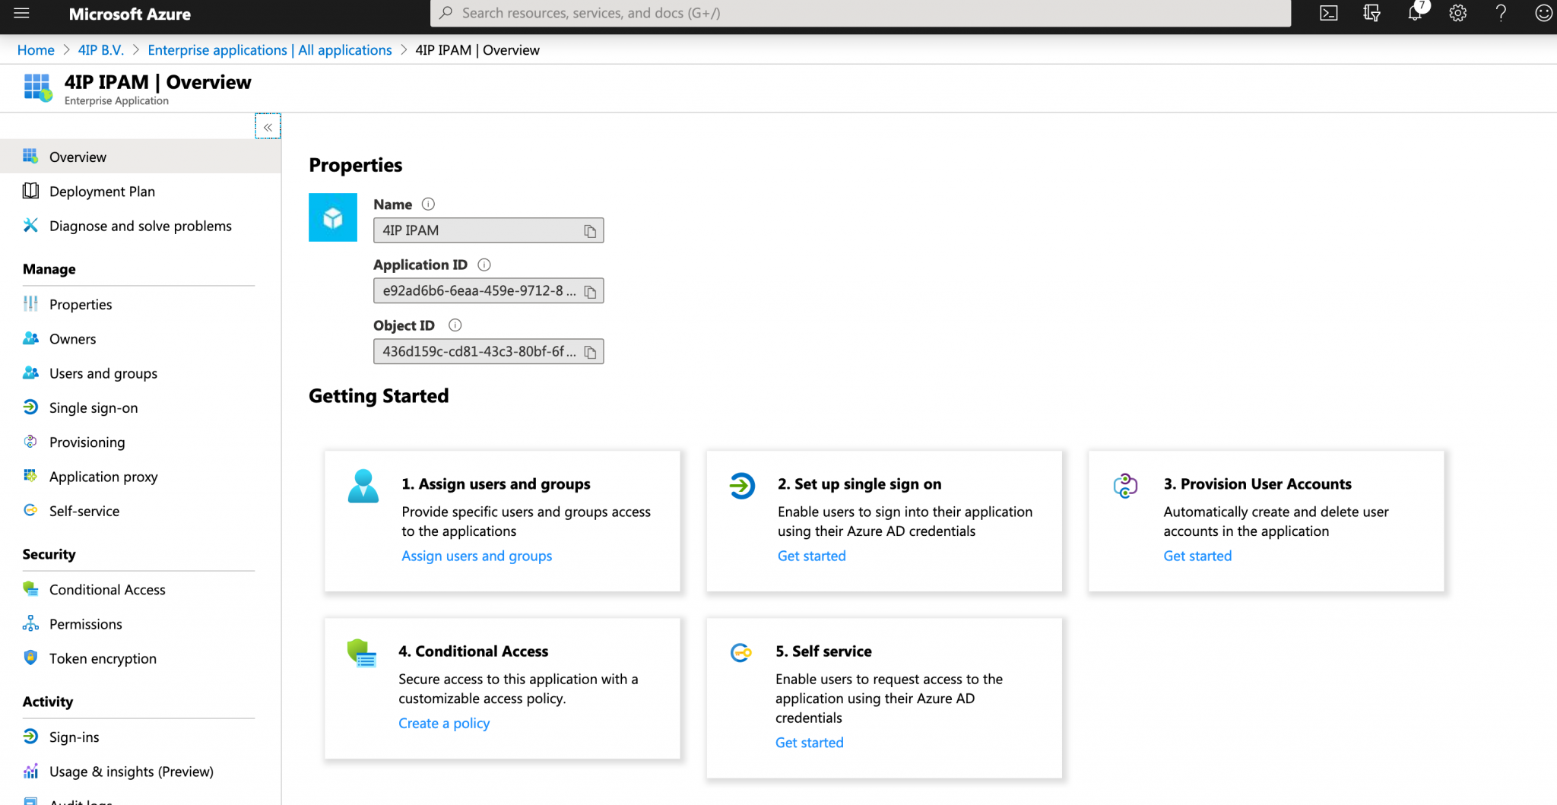
Task: Collapse the left navigation pane
Action: (267, 126)
